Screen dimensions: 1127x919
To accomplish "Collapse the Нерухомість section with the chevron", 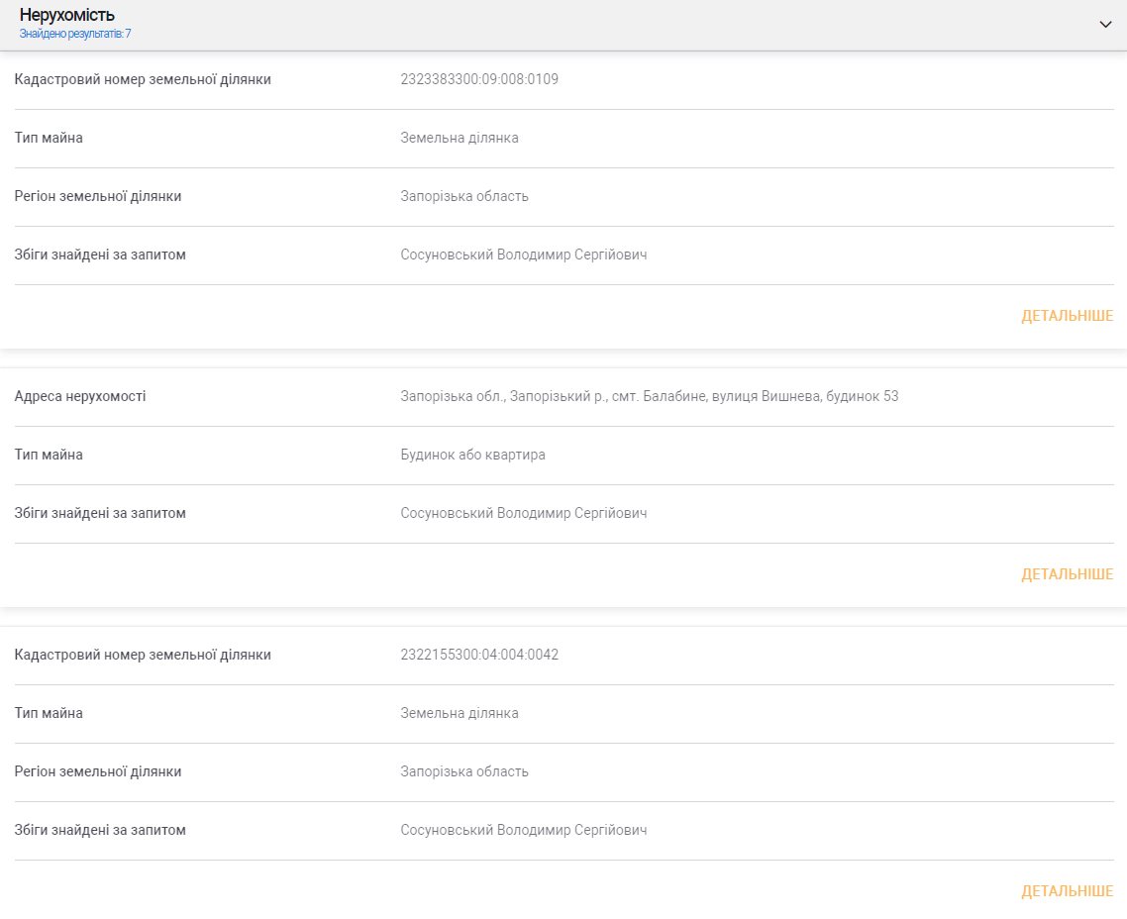I will tap(1105, 25).
